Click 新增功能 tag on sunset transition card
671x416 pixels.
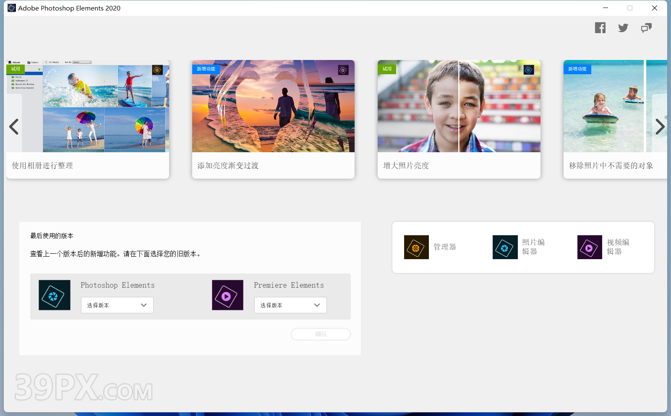[x=206, y=69]
